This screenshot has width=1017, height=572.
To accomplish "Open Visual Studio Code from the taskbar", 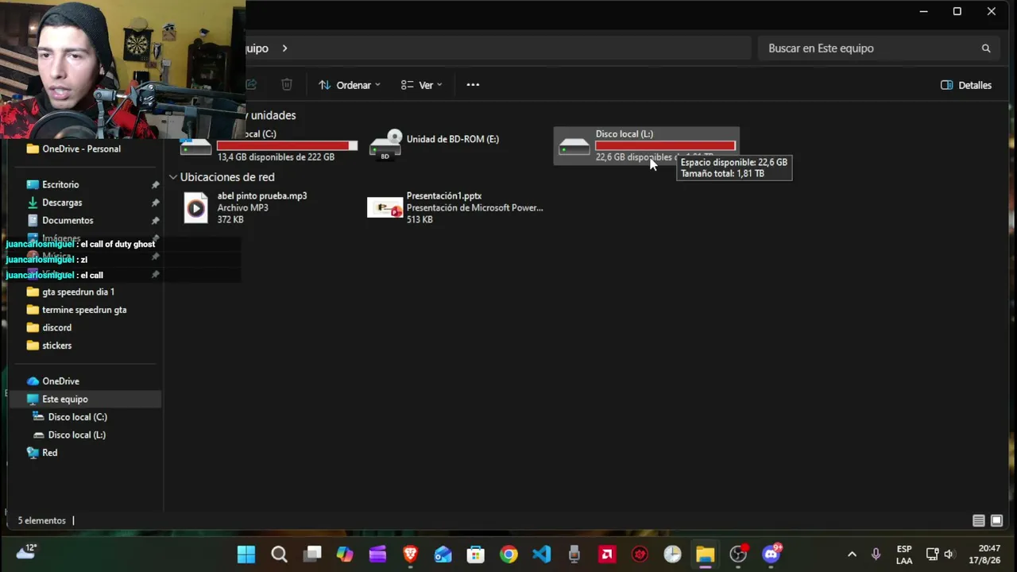I will [x=541, y=555].
